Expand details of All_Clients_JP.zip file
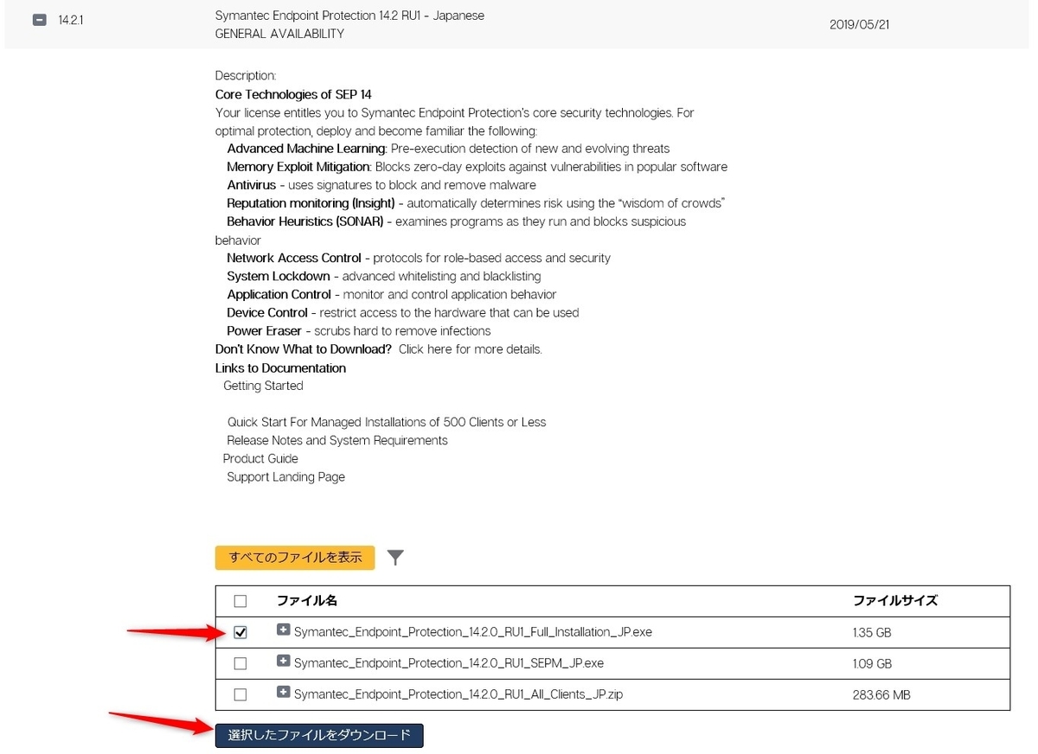The height and width of the screenshot is (754, 1038). click(283, 693)
